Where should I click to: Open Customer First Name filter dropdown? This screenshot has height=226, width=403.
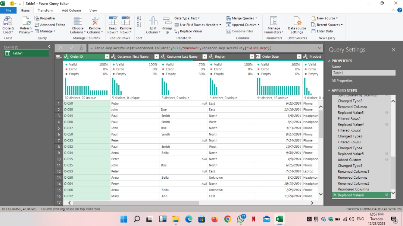(x=156, y=57)
